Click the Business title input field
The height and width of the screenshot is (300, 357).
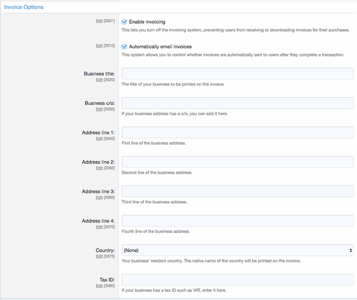tap(237, 74)
